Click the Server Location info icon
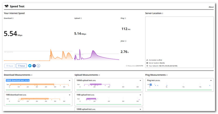 pyautogui.click(x=163, y=13)
